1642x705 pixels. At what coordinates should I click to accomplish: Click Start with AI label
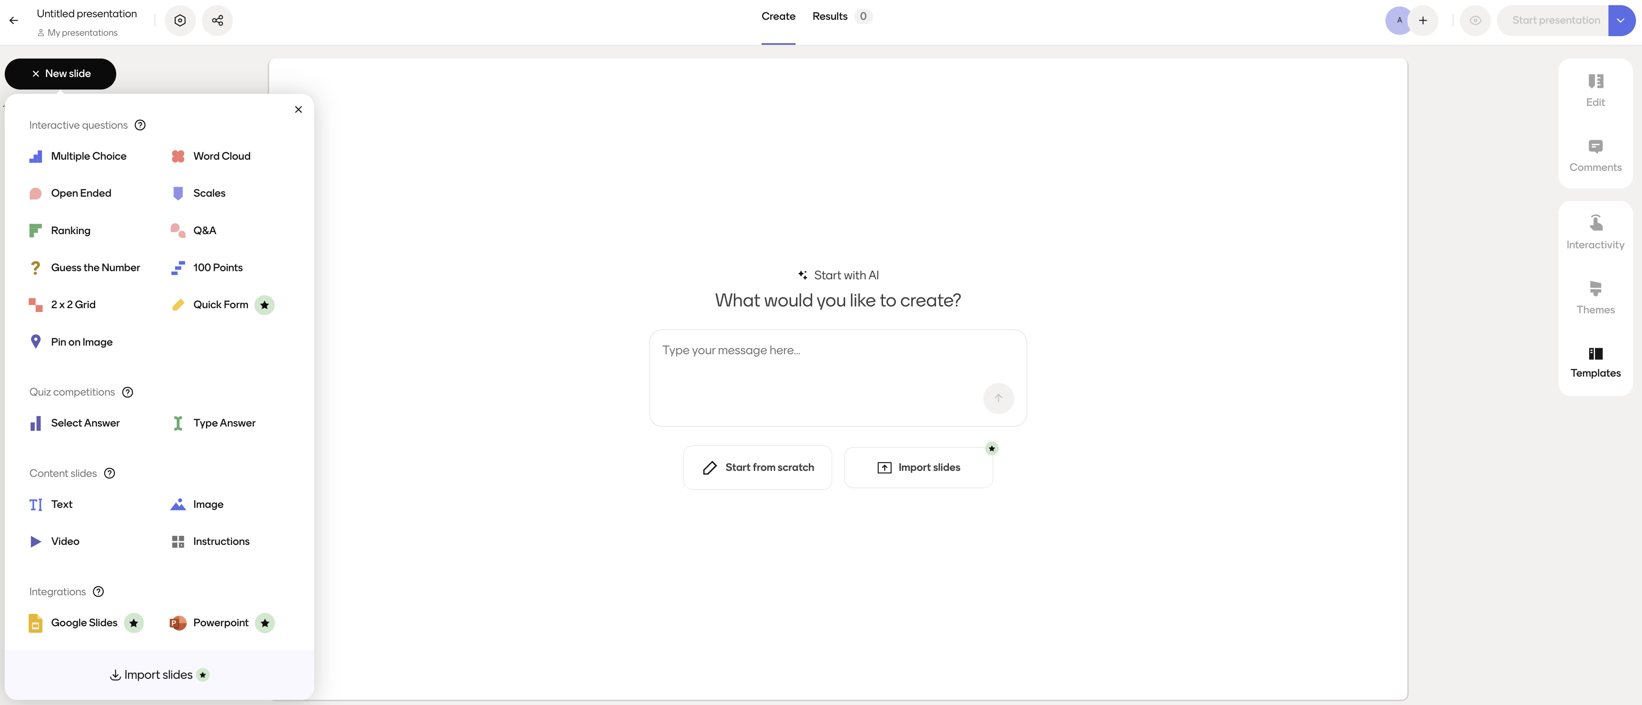(x=837, y=275)
